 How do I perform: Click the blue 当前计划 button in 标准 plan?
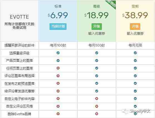point(58,27)
